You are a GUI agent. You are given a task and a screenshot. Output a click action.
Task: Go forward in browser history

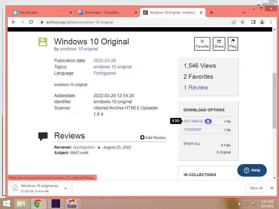tap(22, 22)
